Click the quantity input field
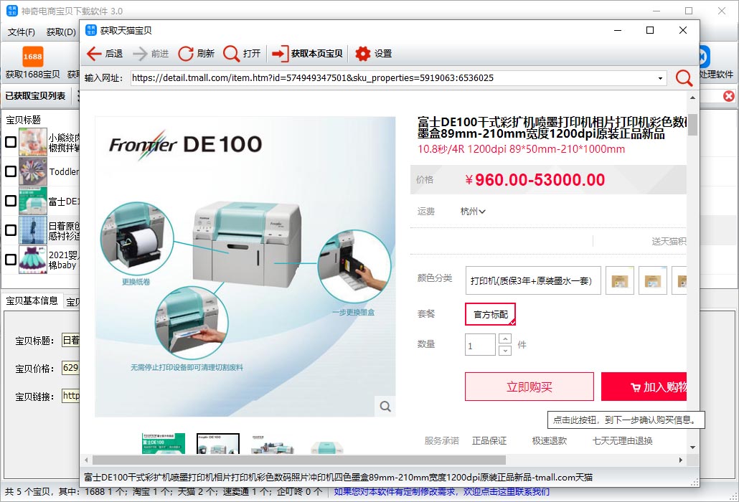This screenshot has height=502, width=739. [x=480, y=345]
